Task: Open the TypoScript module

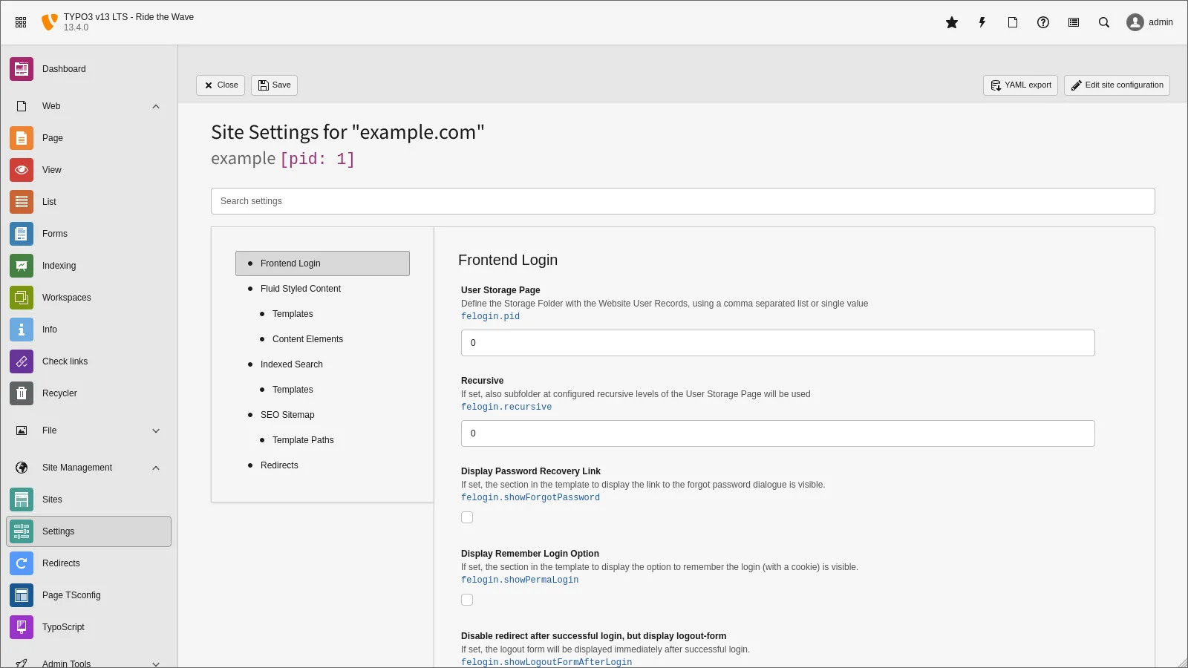Action: [63, 627]
